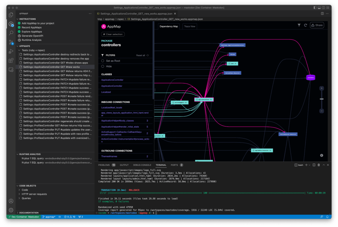Open the AppMap view in activity bar
Image resolution: width=338 pixels, height=227 pixels.
point(11,24)
